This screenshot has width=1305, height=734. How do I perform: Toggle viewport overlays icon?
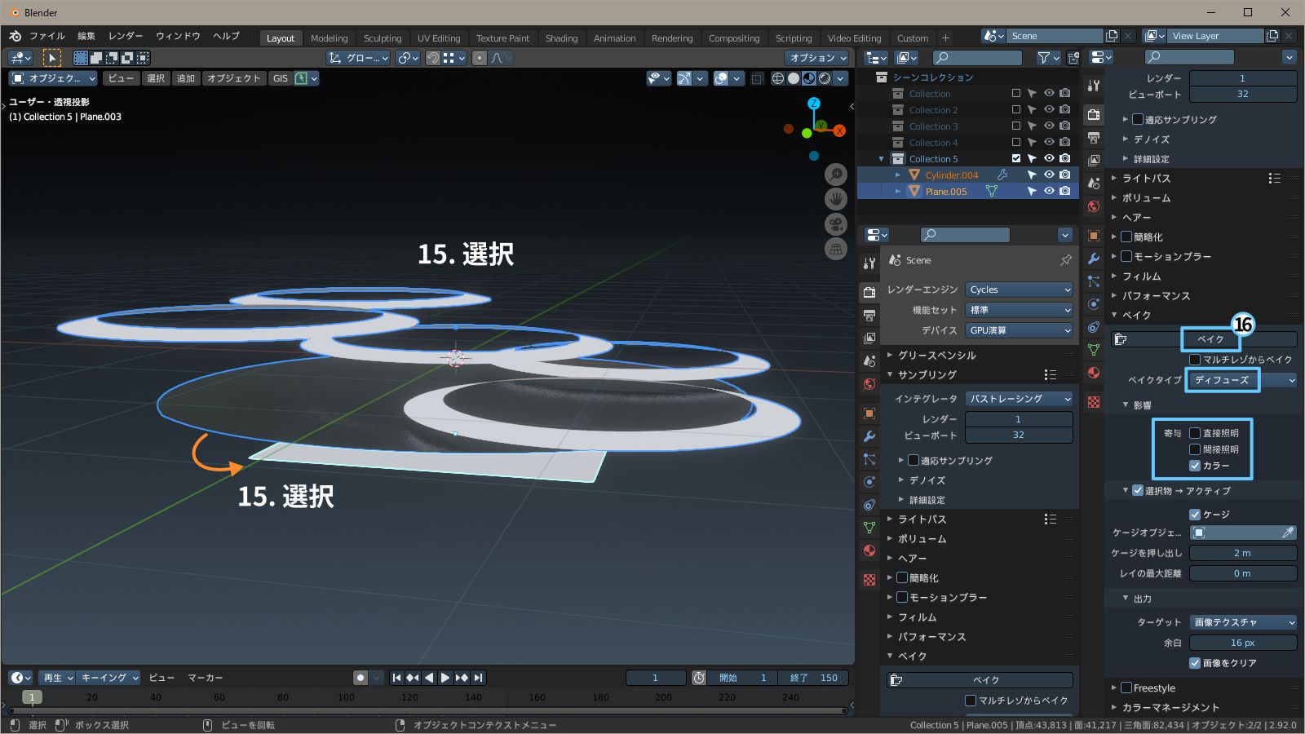click(x=721, y=78)
